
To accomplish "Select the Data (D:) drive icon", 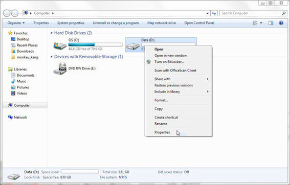I will tap(132, 47).
